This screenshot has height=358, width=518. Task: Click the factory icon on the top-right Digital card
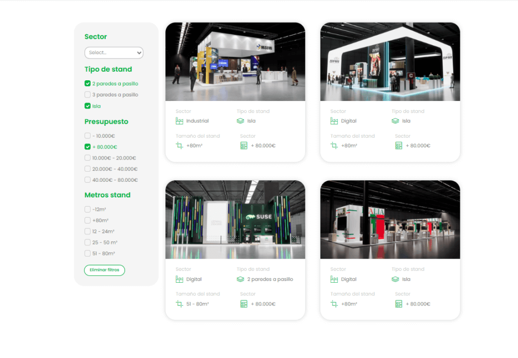[334, 121]
